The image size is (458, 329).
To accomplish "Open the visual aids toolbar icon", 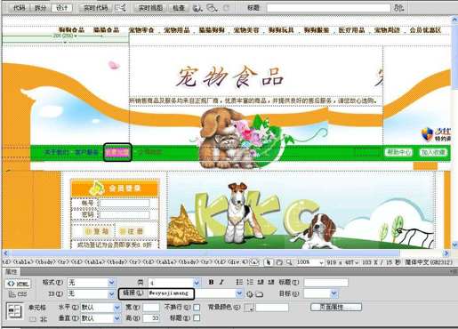I will (213, 8).
